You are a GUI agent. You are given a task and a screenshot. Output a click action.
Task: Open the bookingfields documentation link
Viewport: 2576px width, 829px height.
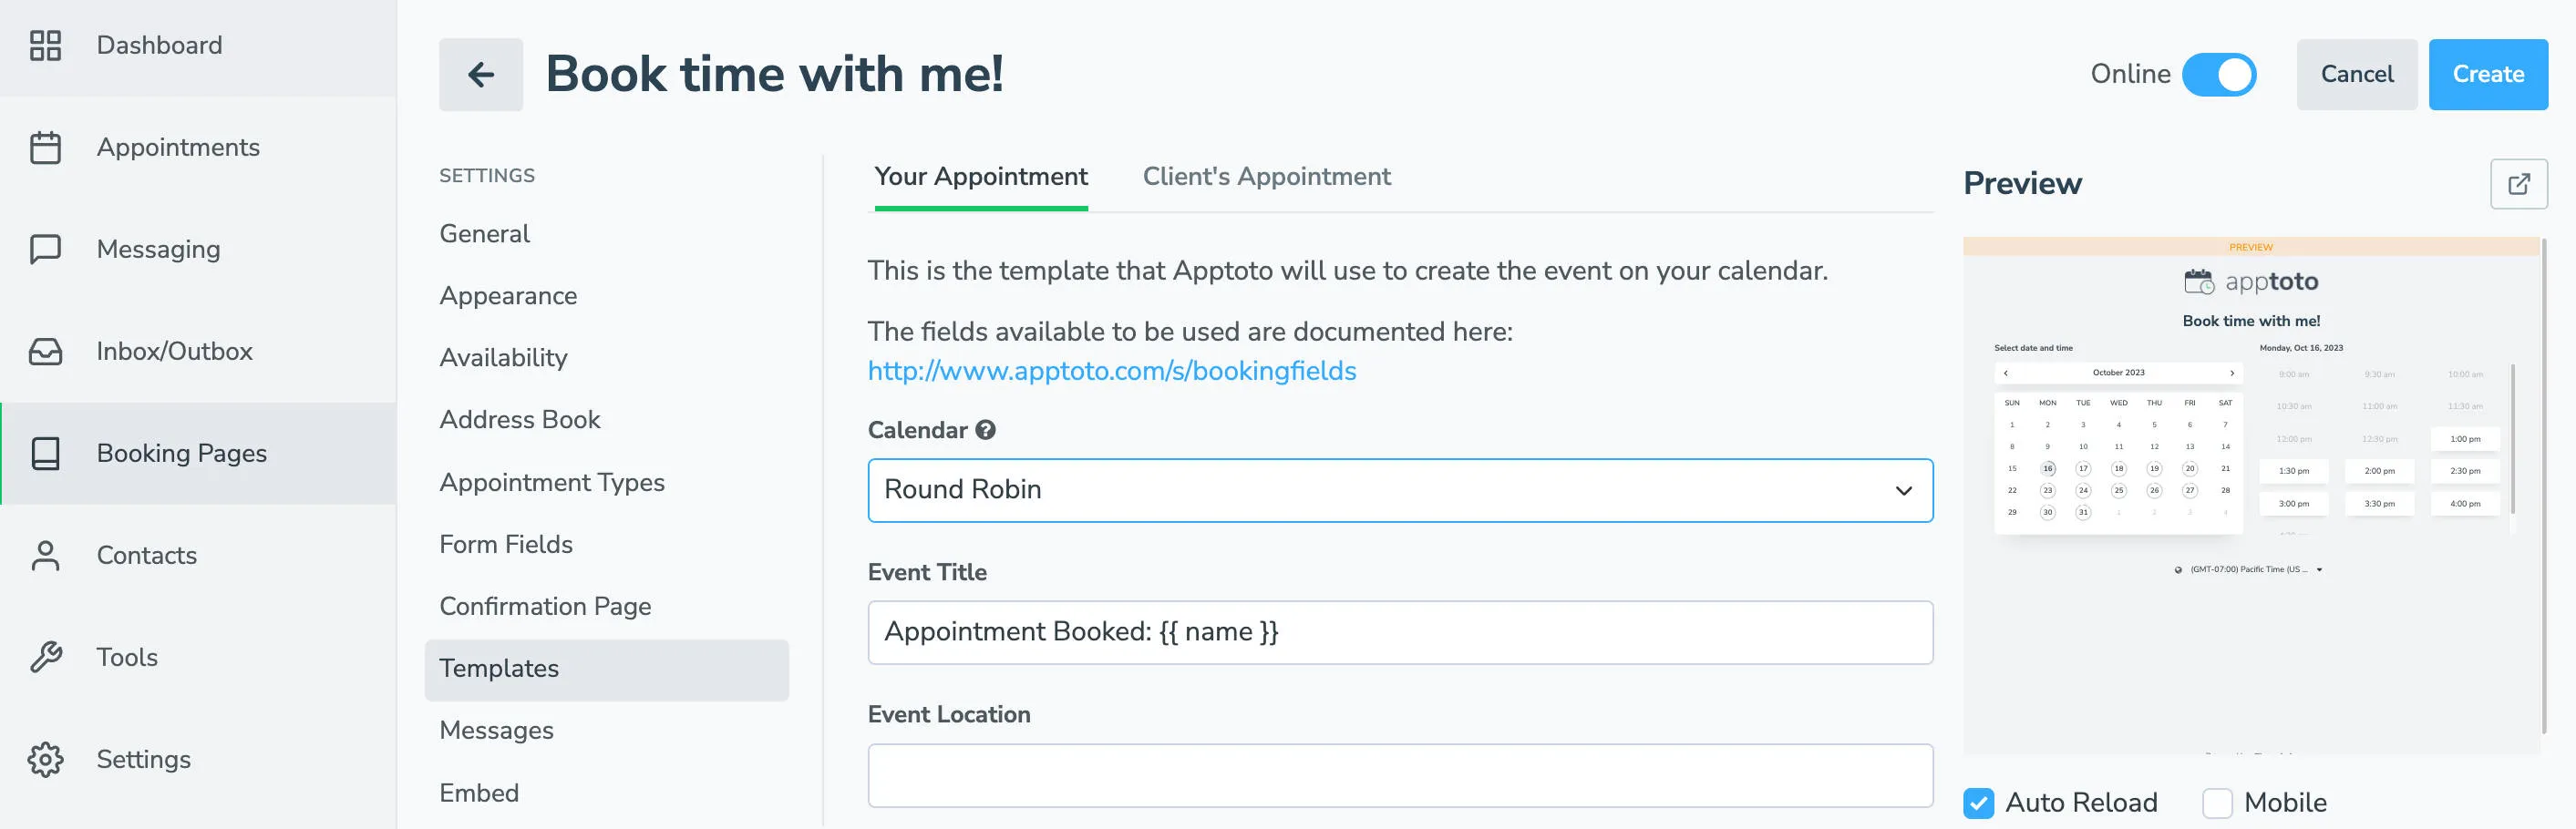click(x=1111, y=371)
